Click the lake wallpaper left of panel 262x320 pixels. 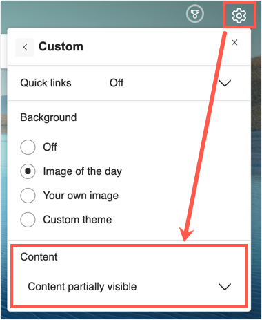point(3,185)
